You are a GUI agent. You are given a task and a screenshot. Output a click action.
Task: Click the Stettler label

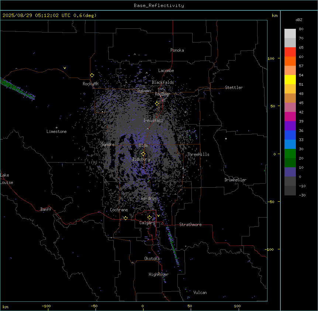click(234, 88)
